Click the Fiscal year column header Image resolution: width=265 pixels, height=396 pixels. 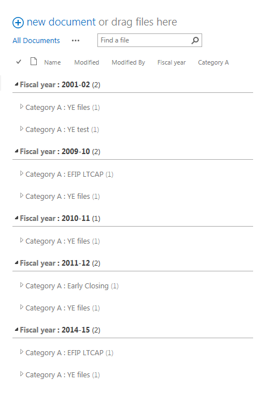(x=172, y=62)
